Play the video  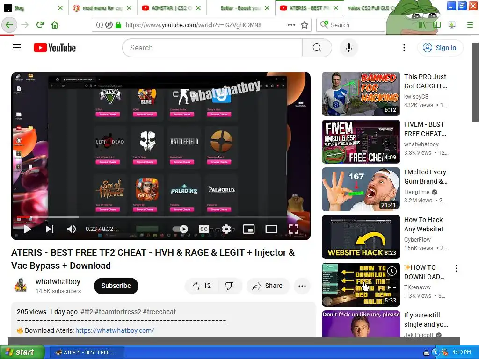coord(28,229)
